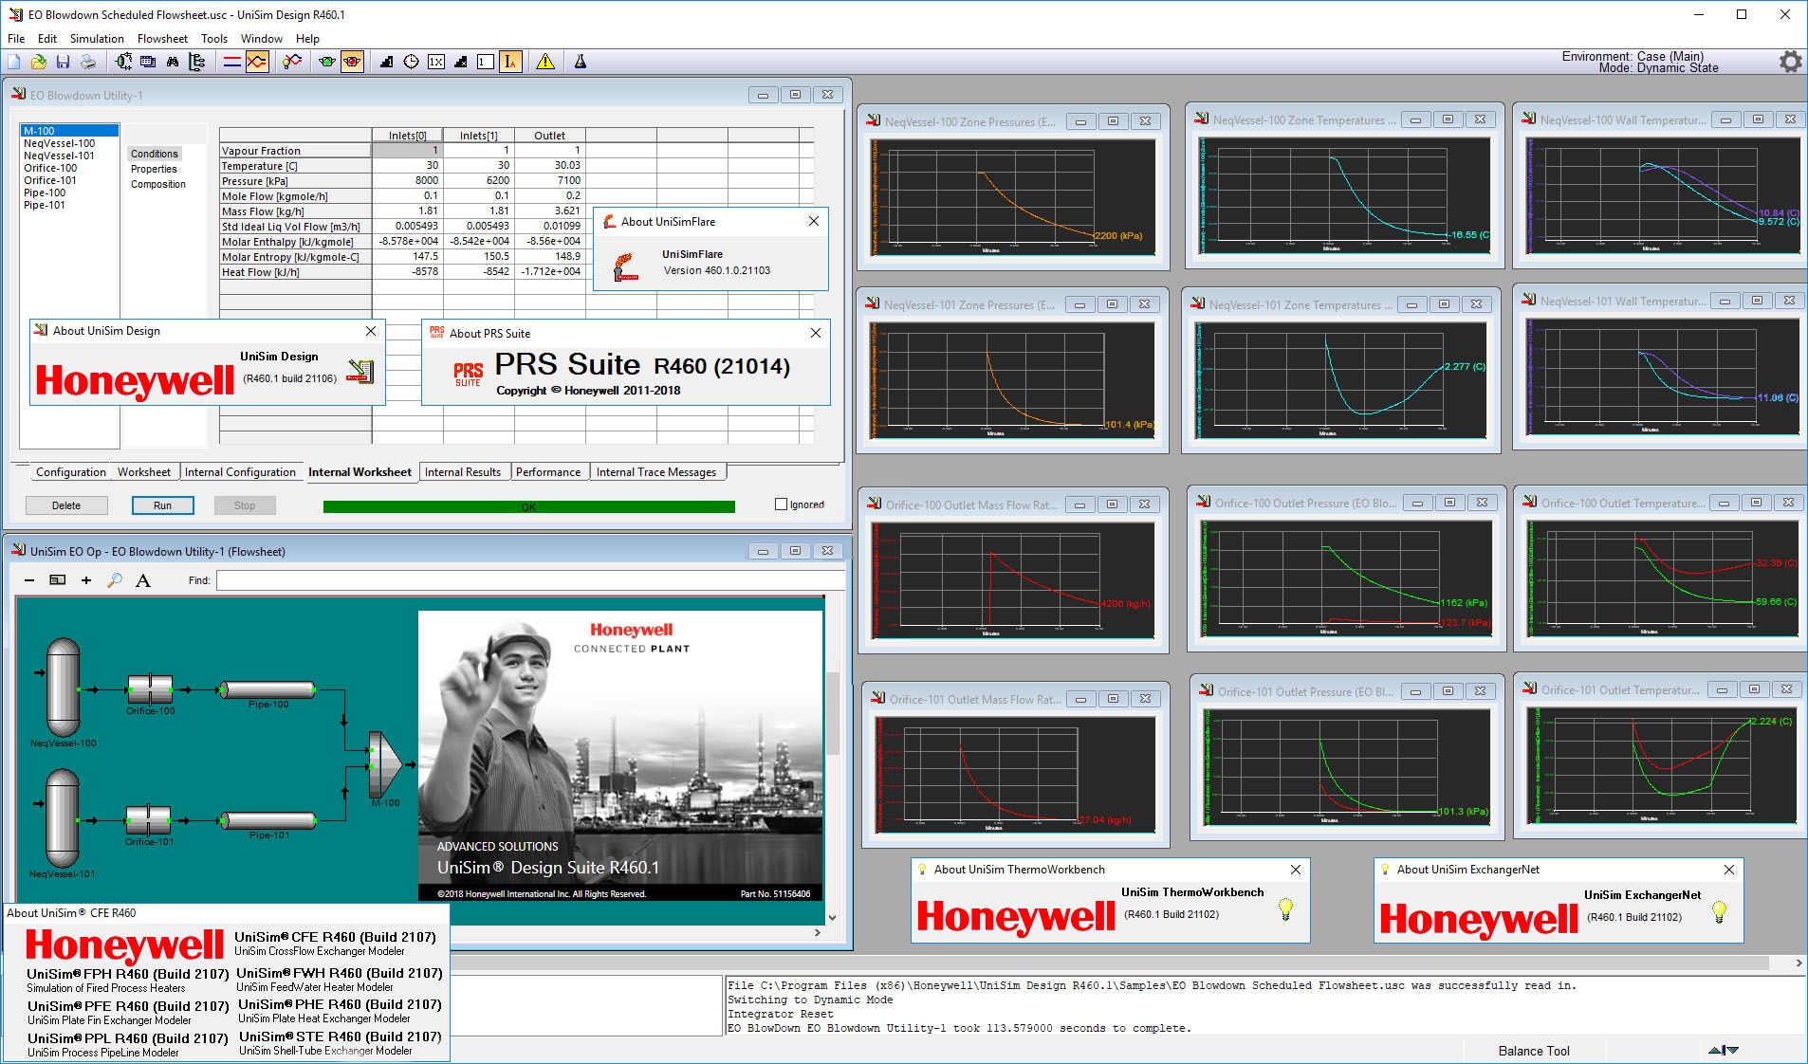Toggle the Ignored checkbox
Image resolution: width=1808 pixels, height=1064 pixels.
click(x=781, y=504)
